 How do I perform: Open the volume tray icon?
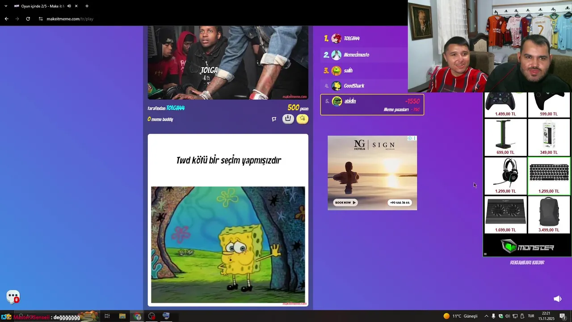508,316
